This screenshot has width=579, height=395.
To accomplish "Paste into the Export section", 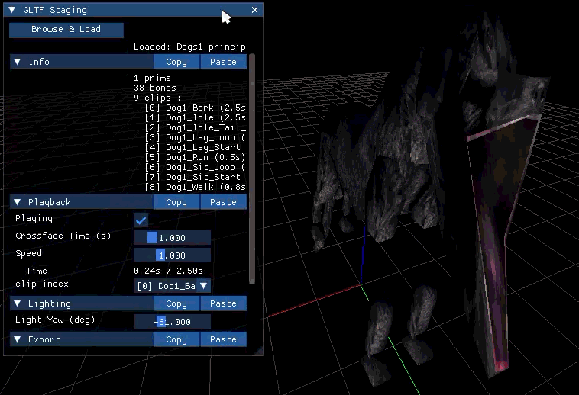I will pos(223,339).
